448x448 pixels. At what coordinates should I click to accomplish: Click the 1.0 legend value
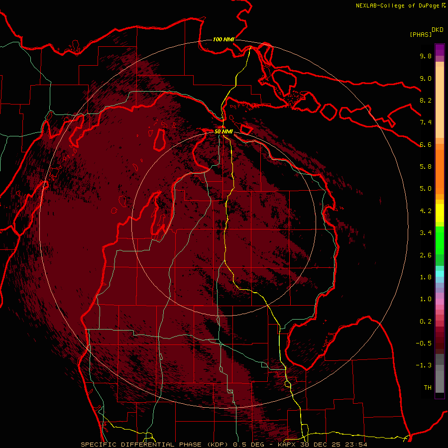[426, 299]
